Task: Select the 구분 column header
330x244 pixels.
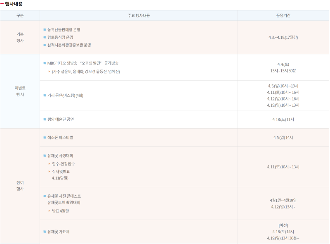Action: click(x=20, y=15)
